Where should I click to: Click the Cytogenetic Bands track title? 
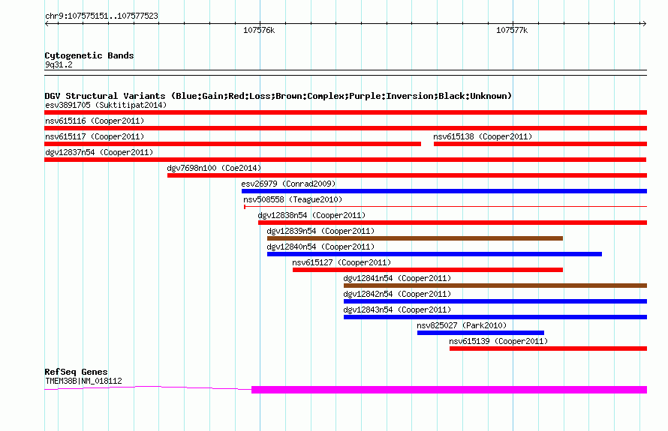point(89,55)
